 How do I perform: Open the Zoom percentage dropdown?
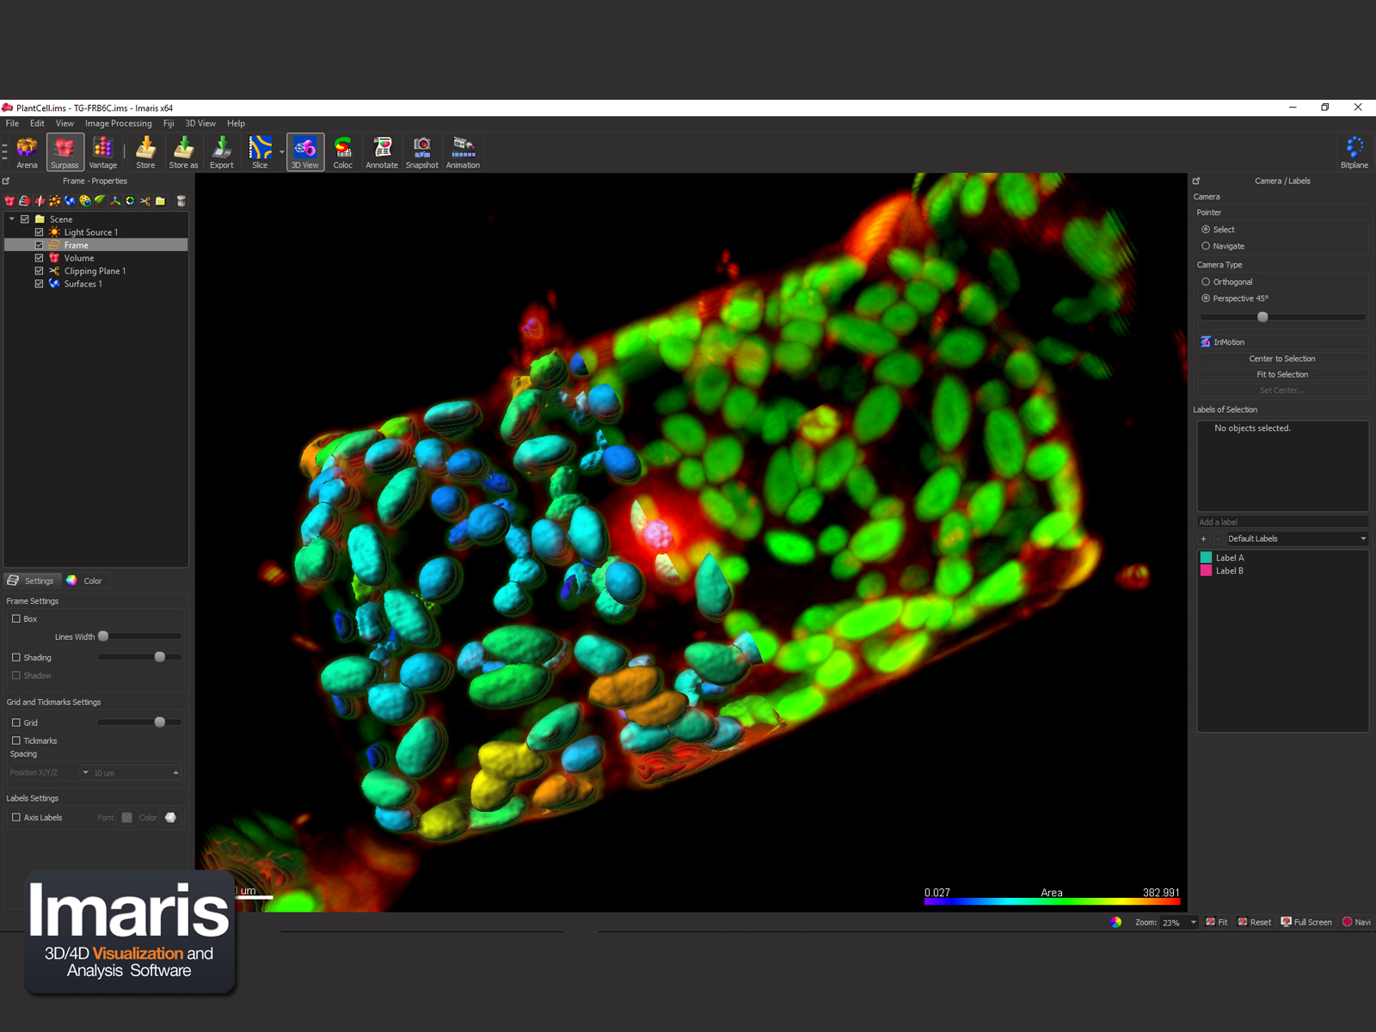pos(1193,923)
